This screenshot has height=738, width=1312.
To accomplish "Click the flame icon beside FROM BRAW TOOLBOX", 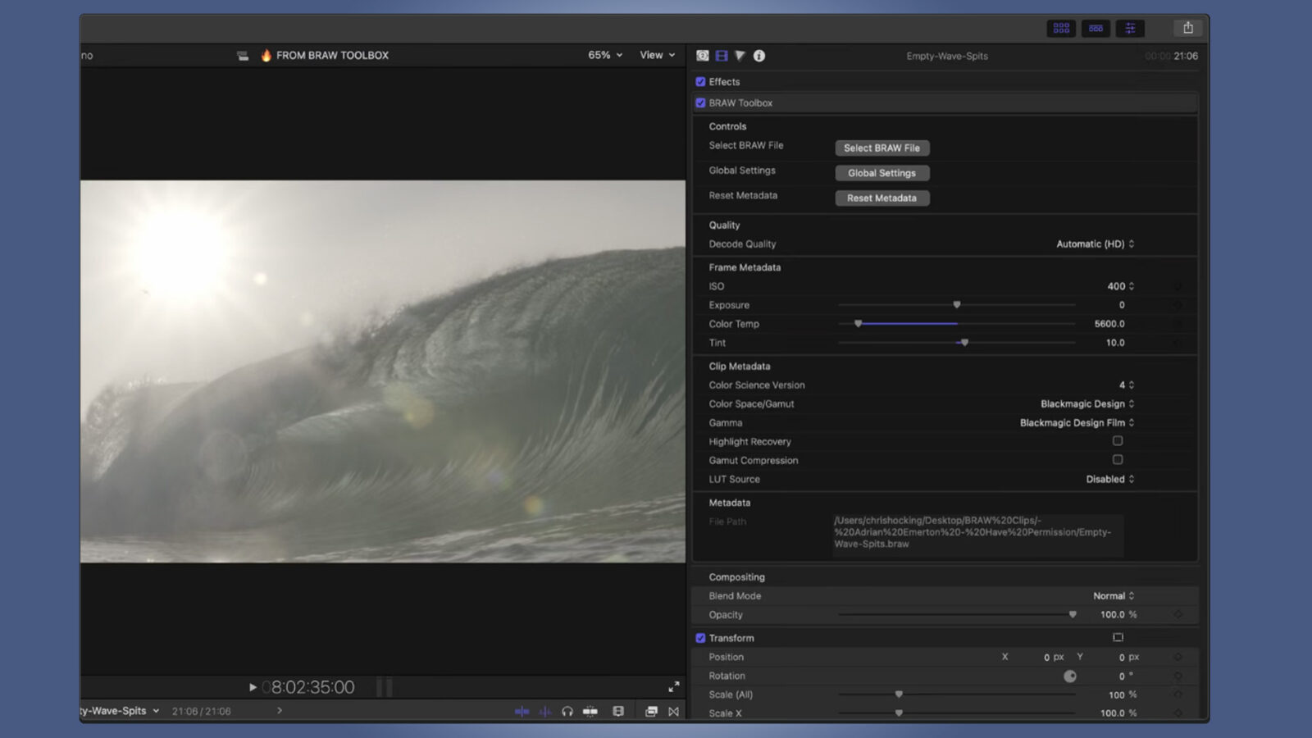I will 266,55.
